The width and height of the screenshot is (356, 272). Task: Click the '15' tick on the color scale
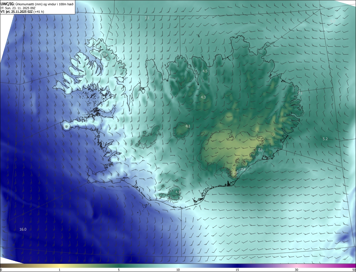tap(237, 270)
